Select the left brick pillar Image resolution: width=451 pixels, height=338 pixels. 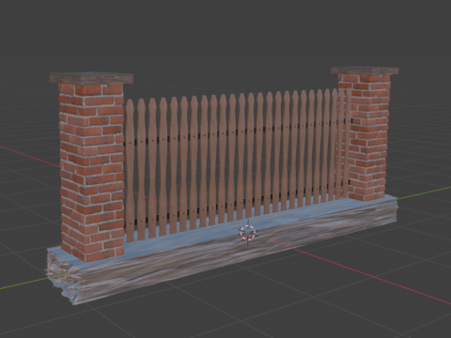coord(92,172)
